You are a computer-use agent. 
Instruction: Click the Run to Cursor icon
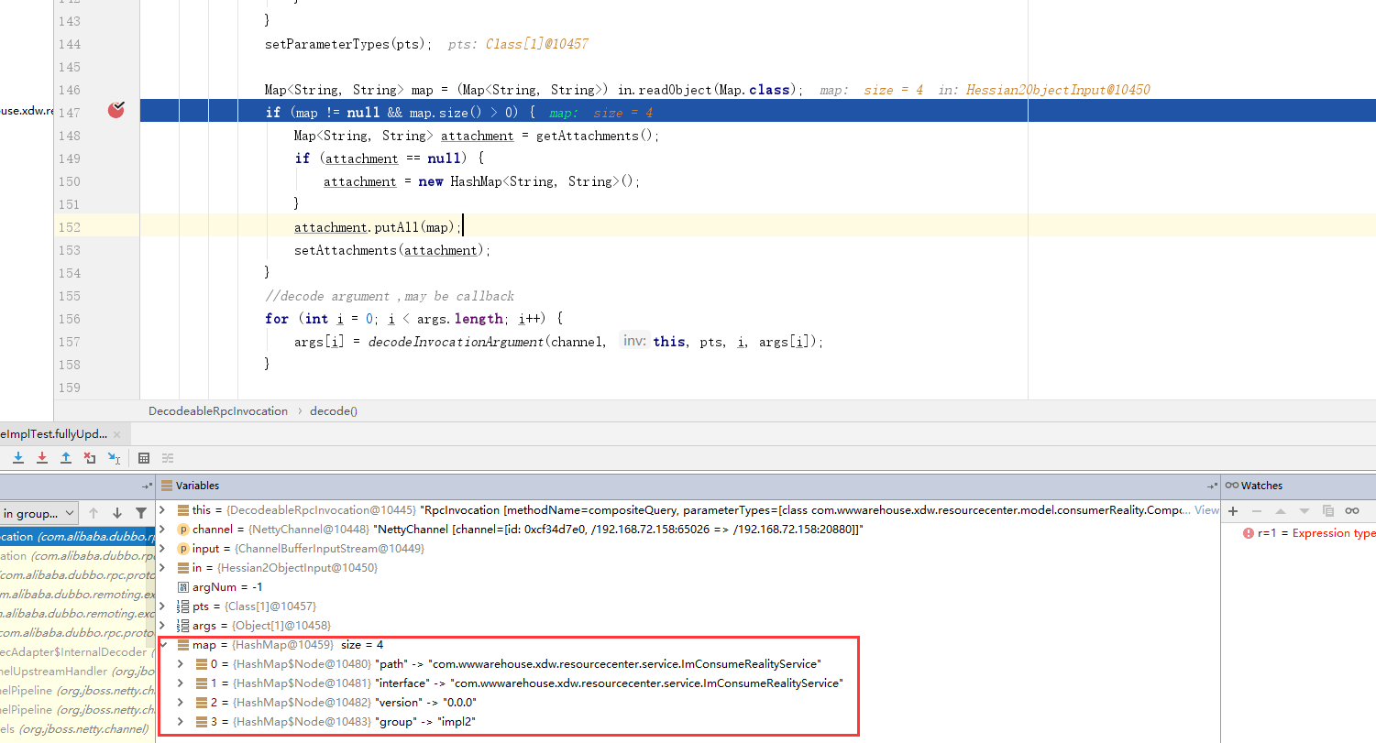(x=113, y=457)
